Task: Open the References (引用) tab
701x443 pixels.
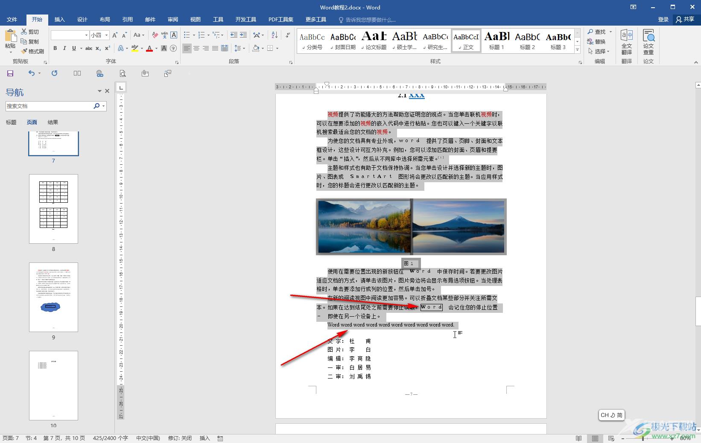Action: [x=128, y=20]
